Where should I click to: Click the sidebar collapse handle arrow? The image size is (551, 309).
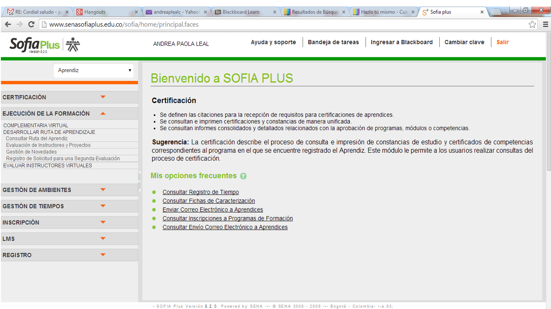pyautogui.click(x=140, y=181)
